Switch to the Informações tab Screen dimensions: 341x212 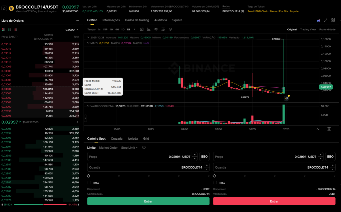[x=111, y=20]
